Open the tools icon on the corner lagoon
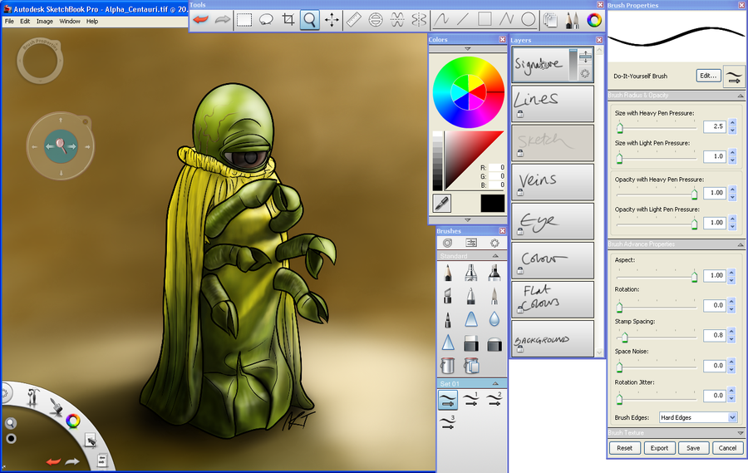Image resolution: width=748 pixels, height=473 pixels. [32, 397]
